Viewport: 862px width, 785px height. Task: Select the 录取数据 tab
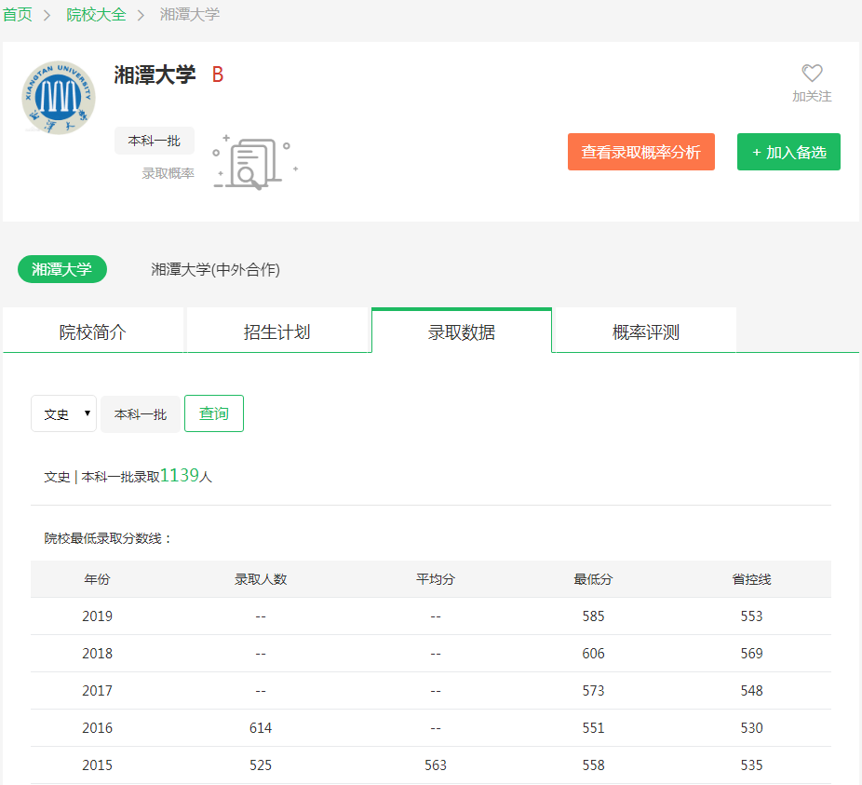pos(462,332)
